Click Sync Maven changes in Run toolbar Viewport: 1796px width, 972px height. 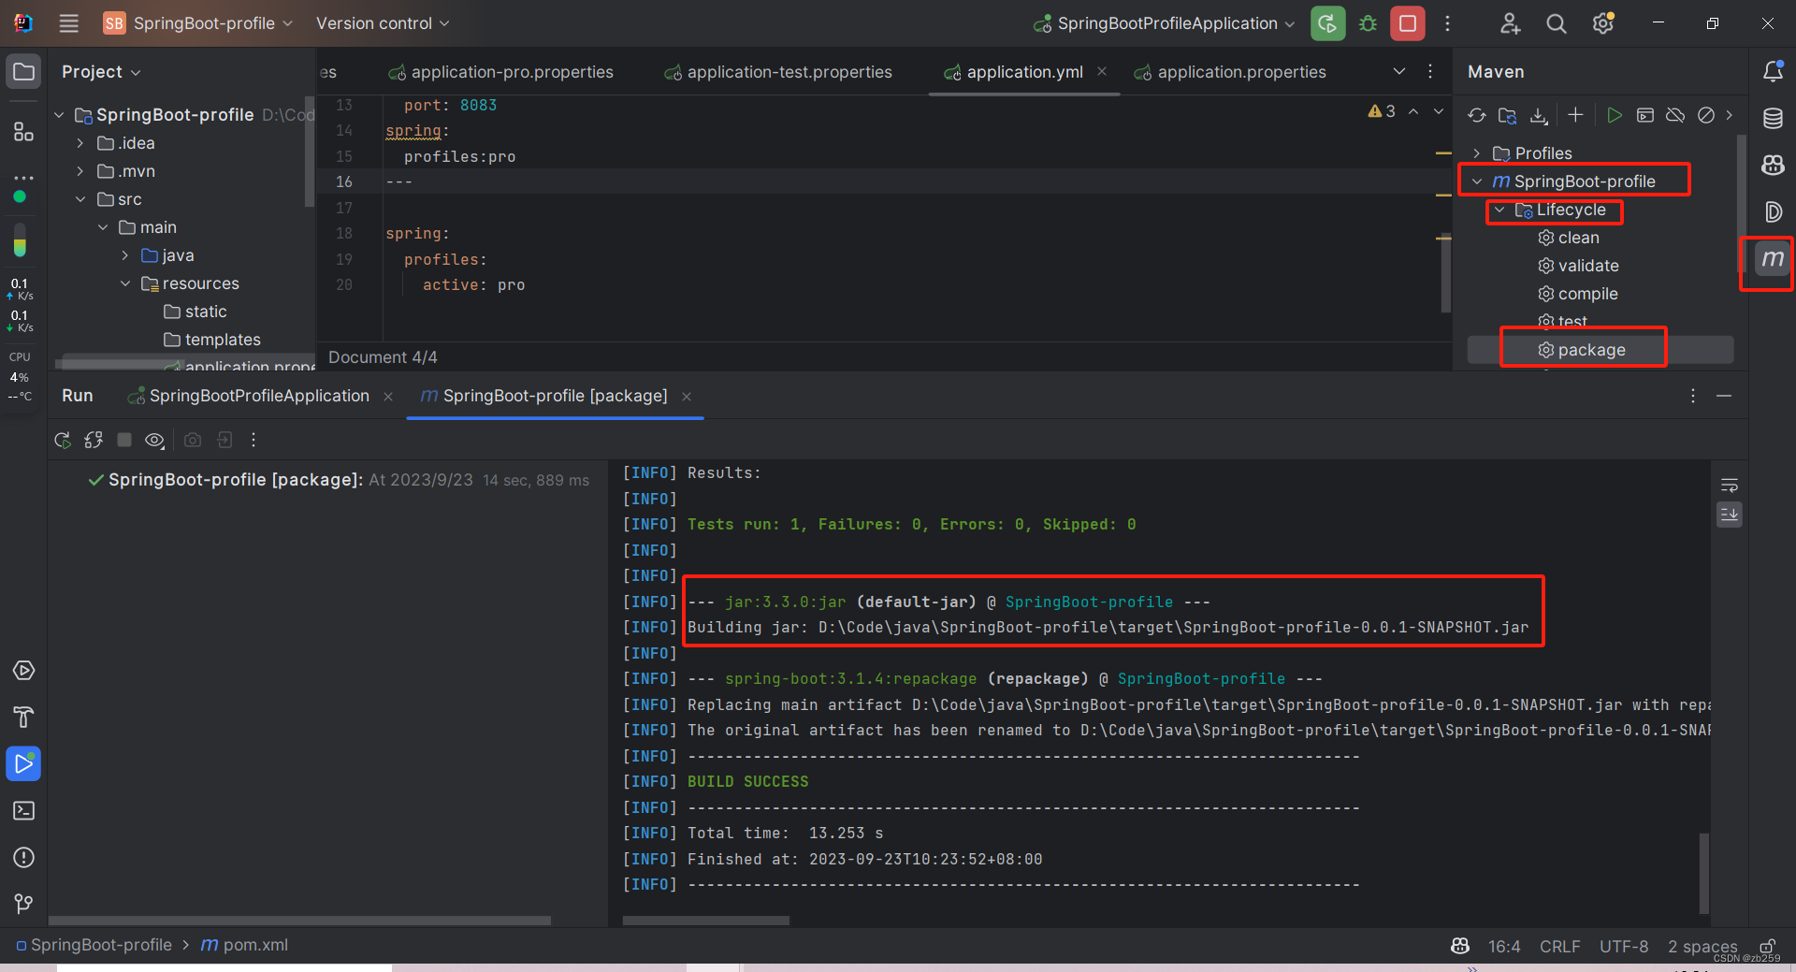(x=94, y=440)
